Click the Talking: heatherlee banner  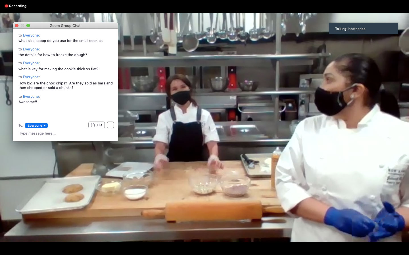pos(363,29)
